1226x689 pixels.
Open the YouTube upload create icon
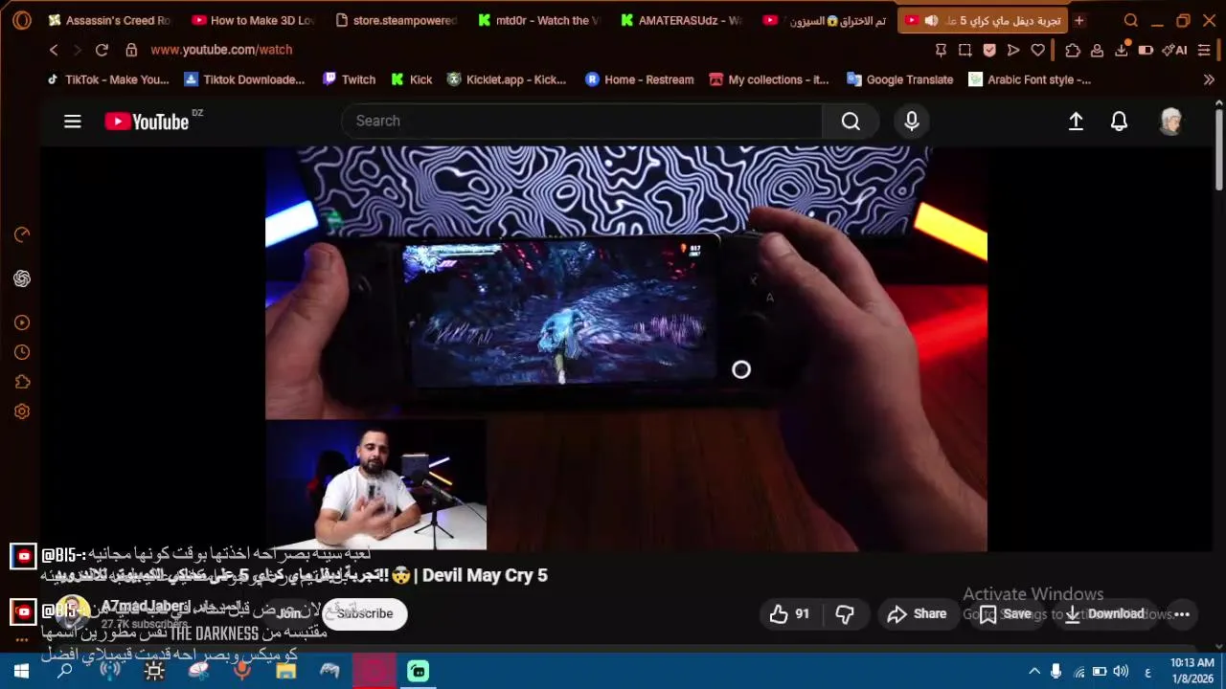tap(1076, 121)
